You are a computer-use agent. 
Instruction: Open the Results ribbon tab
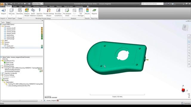tap(52, 6)
